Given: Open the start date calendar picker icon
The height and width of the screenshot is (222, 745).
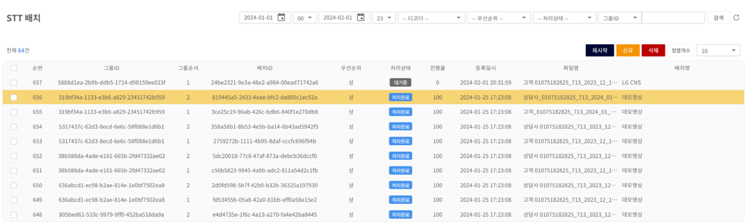Looking at the screenshot, I should tap(282, 18).
